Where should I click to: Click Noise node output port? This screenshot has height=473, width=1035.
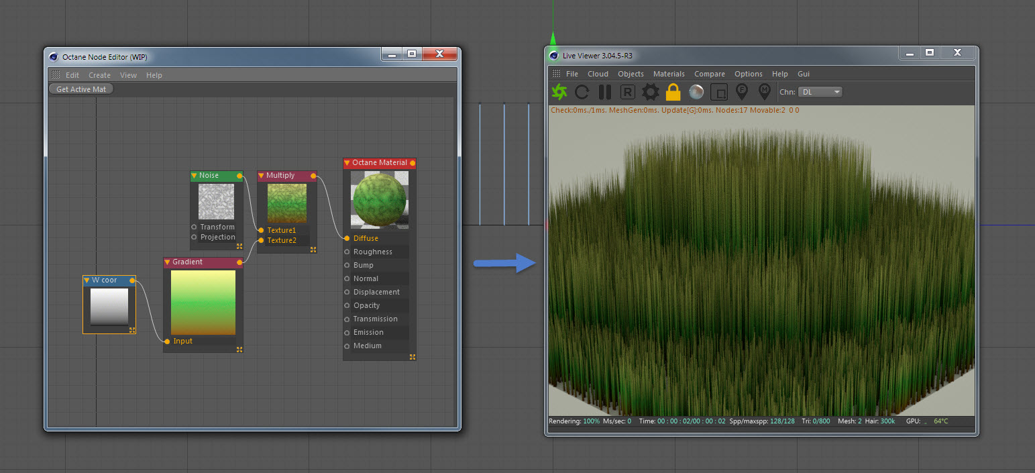tap(239, 176)
